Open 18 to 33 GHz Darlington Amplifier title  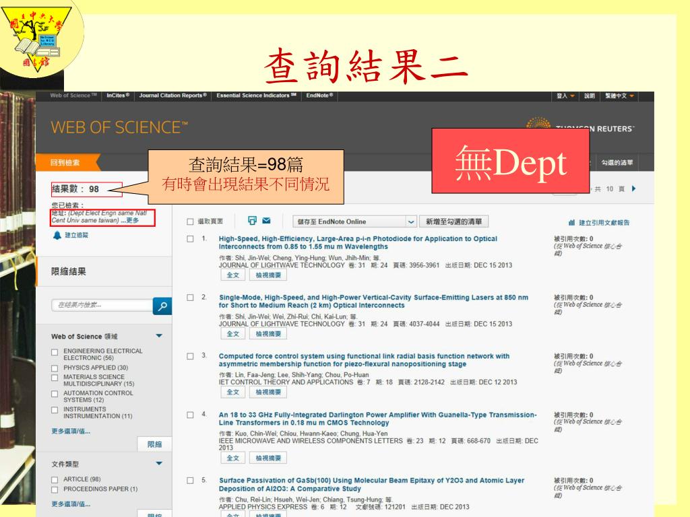click(x=377, y=419)
